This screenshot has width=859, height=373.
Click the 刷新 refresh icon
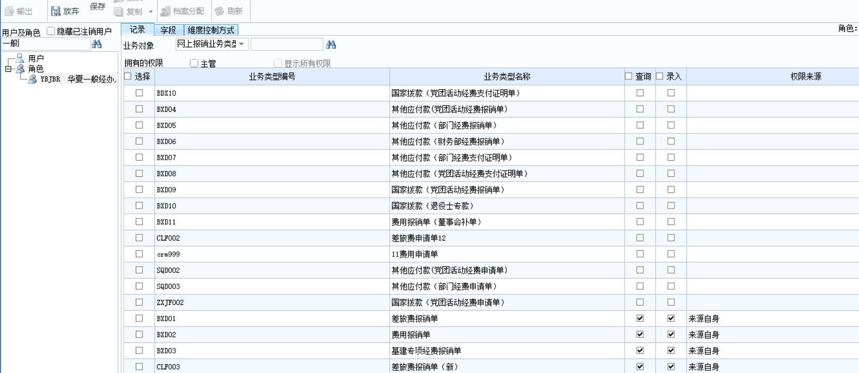point(219,11)
